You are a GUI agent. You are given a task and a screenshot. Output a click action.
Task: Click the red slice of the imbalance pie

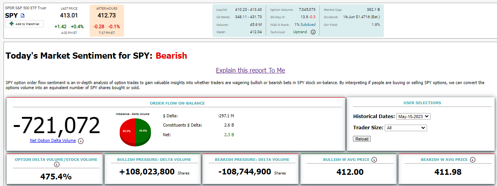(127, 131)
